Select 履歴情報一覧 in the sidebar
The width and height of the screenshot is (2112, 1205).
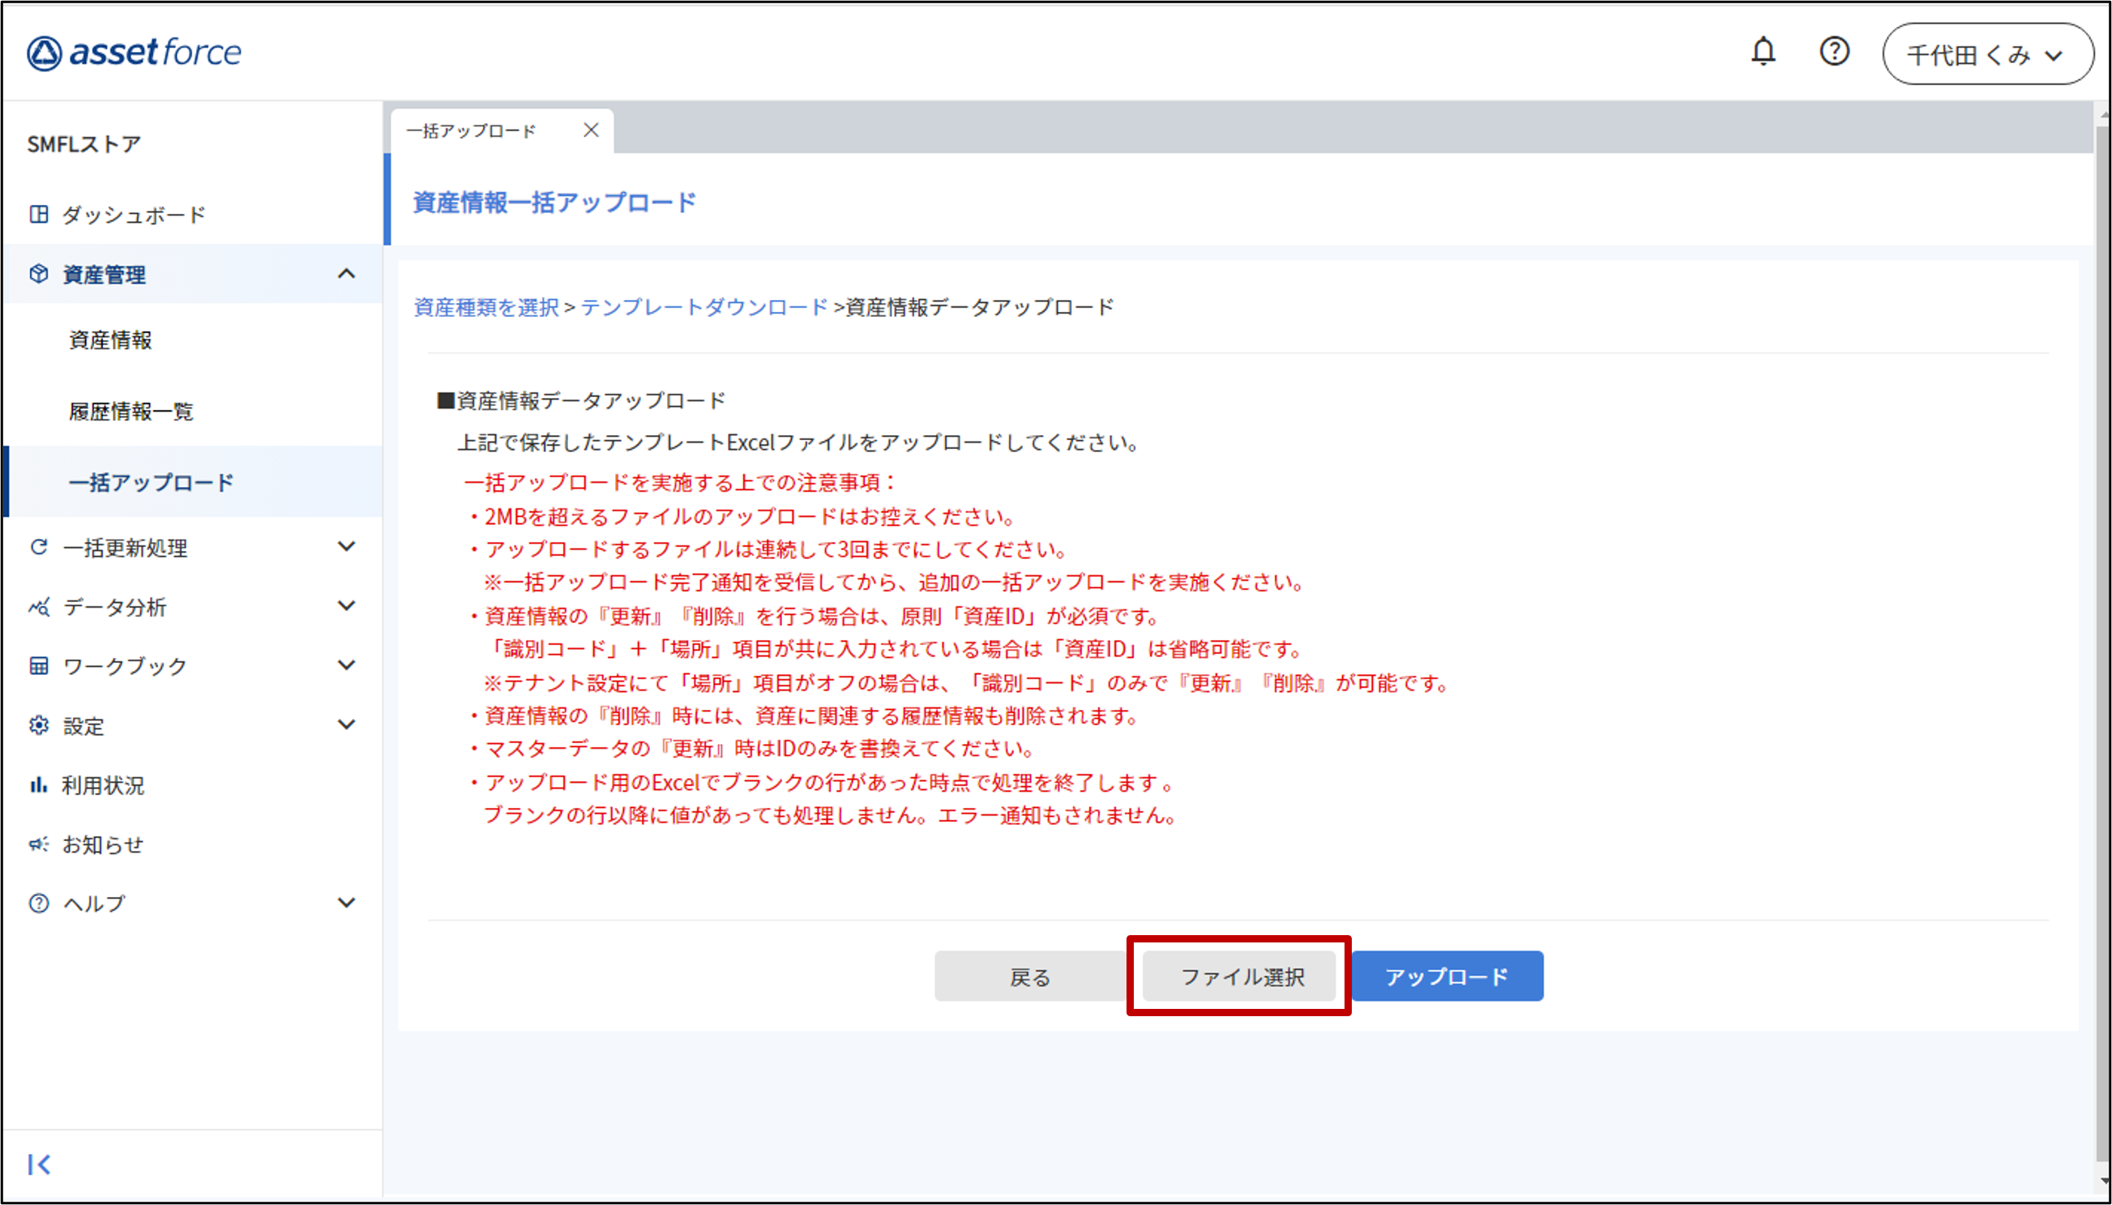pyautogui.click(x=130, y=412)
